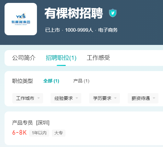Filter job type by 产品 (1)
Viewport: 163px width, 147px height.
click(x=81, y=81)
